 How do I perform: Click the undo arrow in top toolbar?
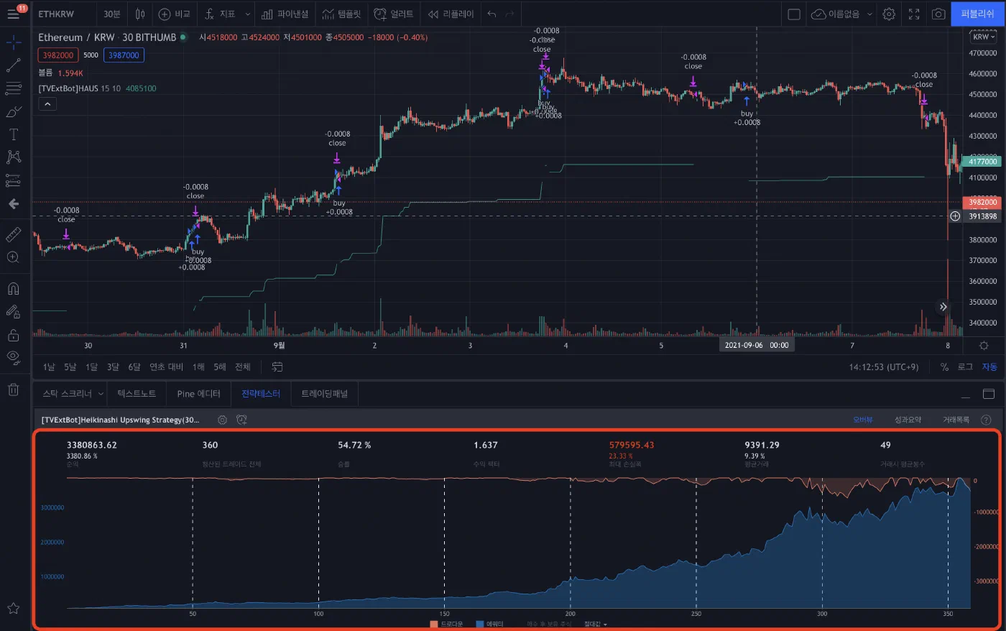click(492, 14)
